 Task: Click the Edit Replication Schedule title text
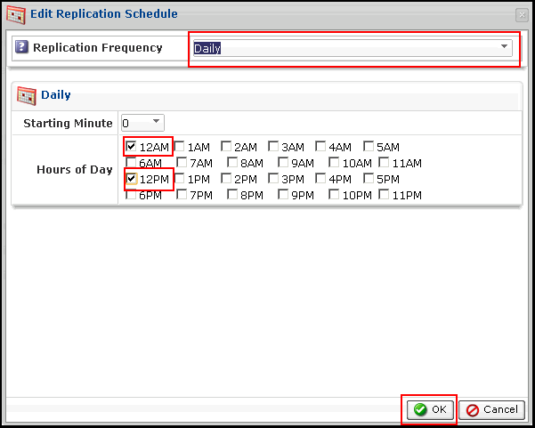click(x=104, y=13)
